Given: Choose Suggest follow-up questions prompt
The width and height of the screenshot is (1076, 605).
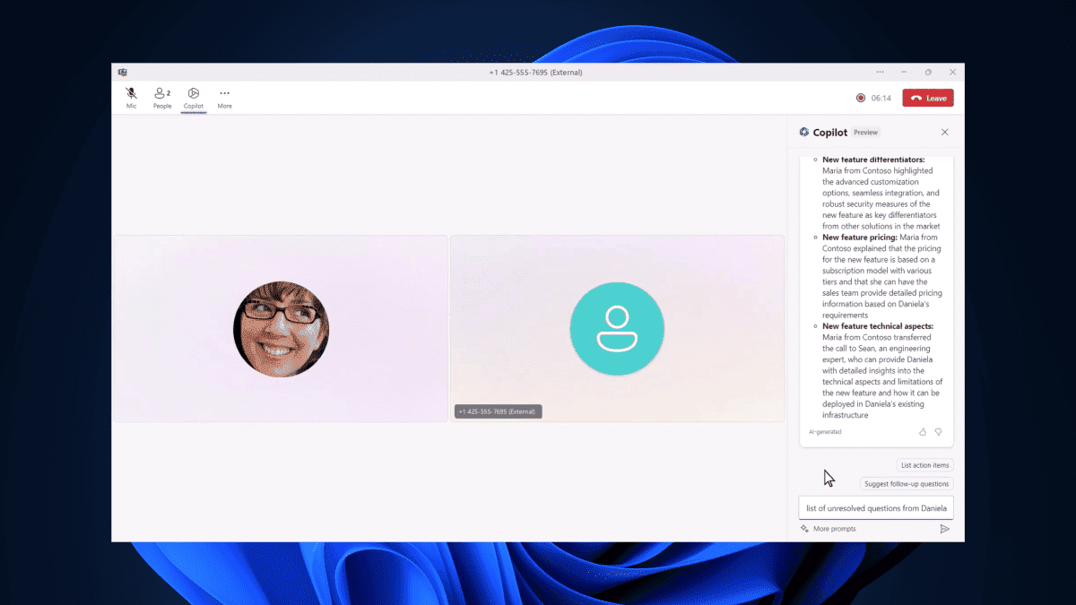Looking at the screenshot, I should click(907, 484).
